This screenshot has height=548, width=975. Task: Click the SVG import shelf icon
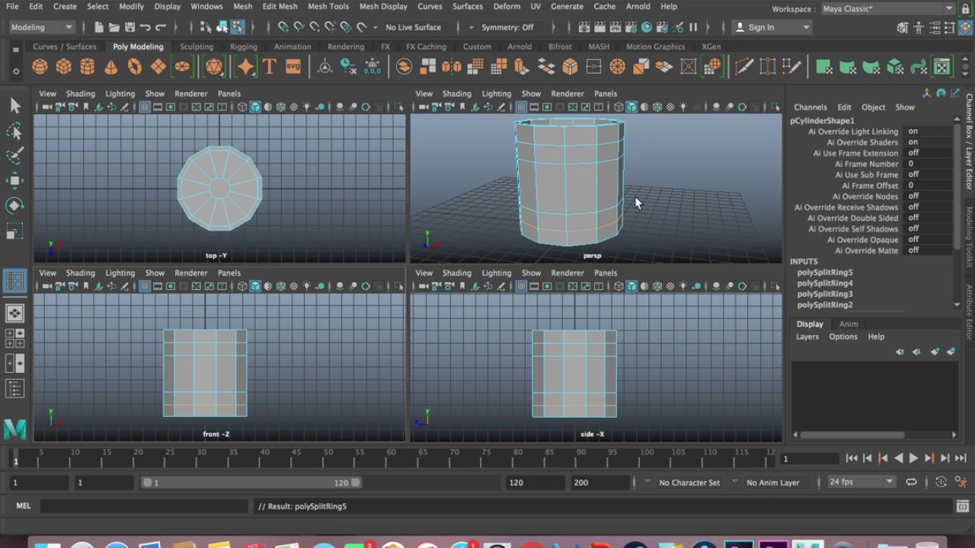292,67
